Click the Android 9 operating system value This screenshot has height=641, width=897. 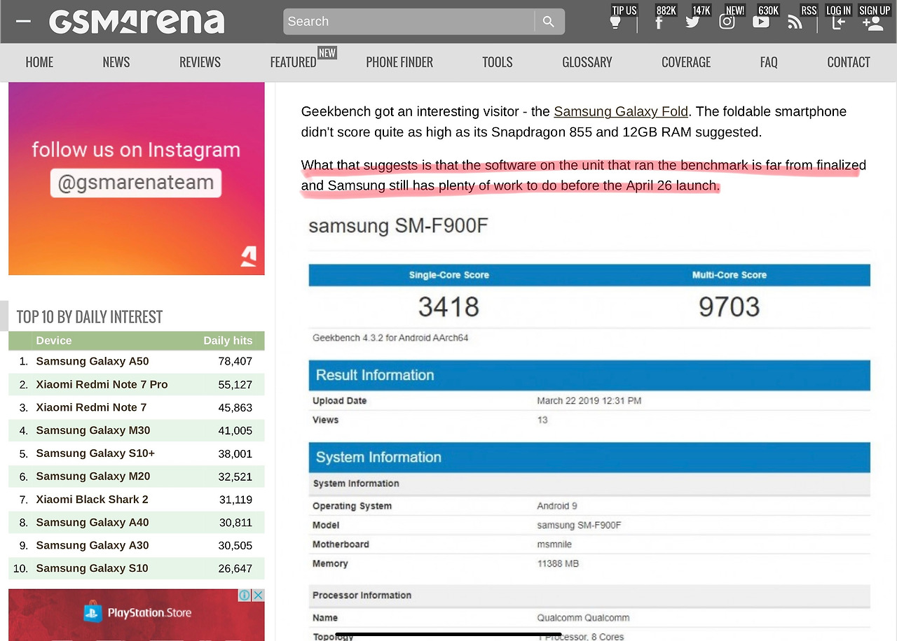pos(557,506)
